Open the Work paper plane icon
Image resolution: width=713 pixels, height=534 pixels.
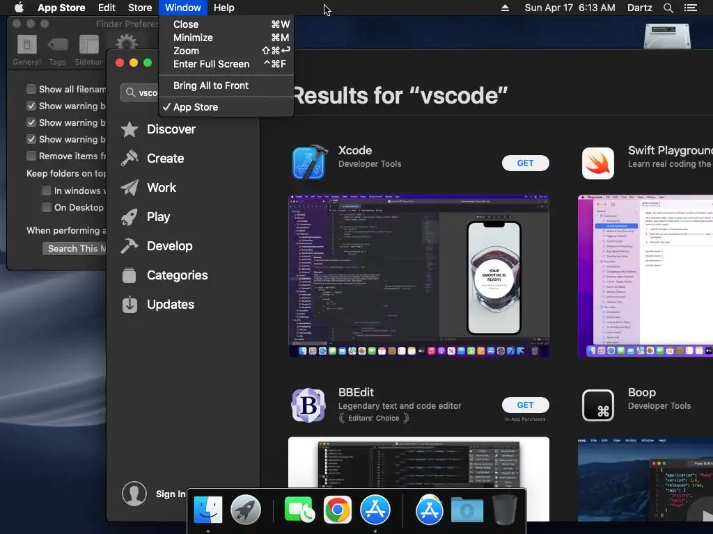(130, 188)
